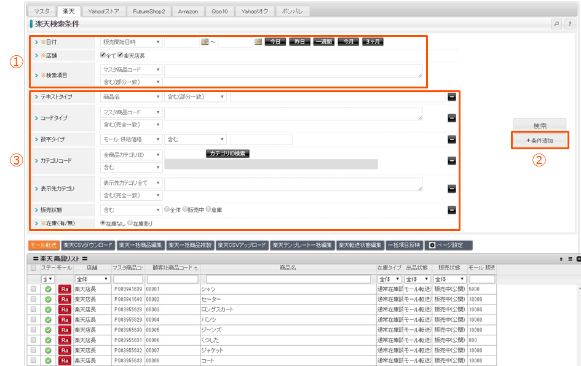Click the green status check for ロングスカート
The height and width of the screenshot is (366, 581).
[48, 310]
